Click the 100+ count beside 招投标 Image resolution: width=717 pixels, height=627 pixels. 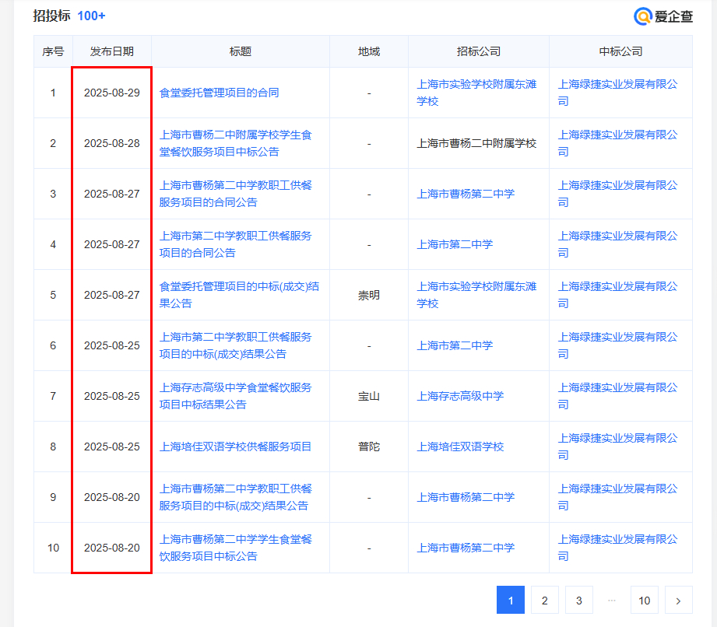(x=91, y=16)
